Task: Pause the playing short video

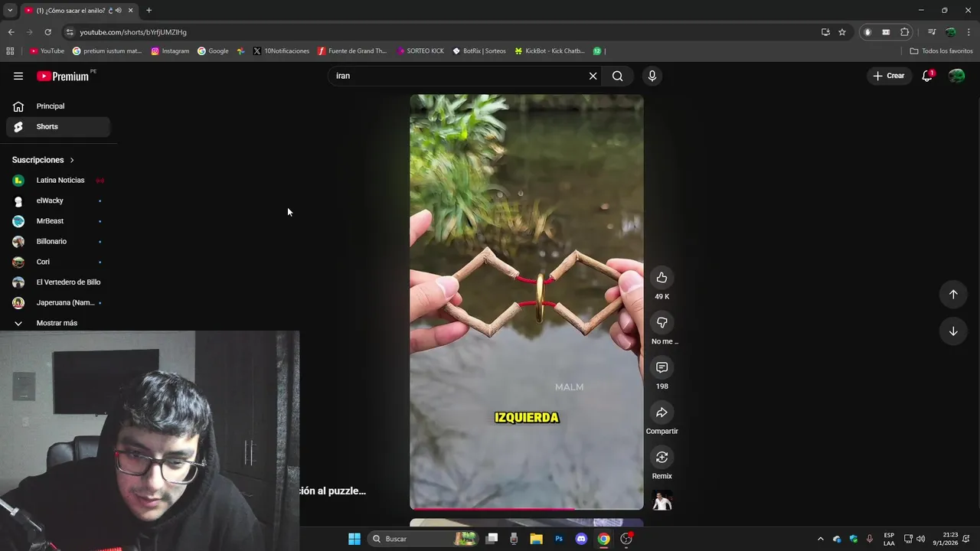Action: (527, 302)
